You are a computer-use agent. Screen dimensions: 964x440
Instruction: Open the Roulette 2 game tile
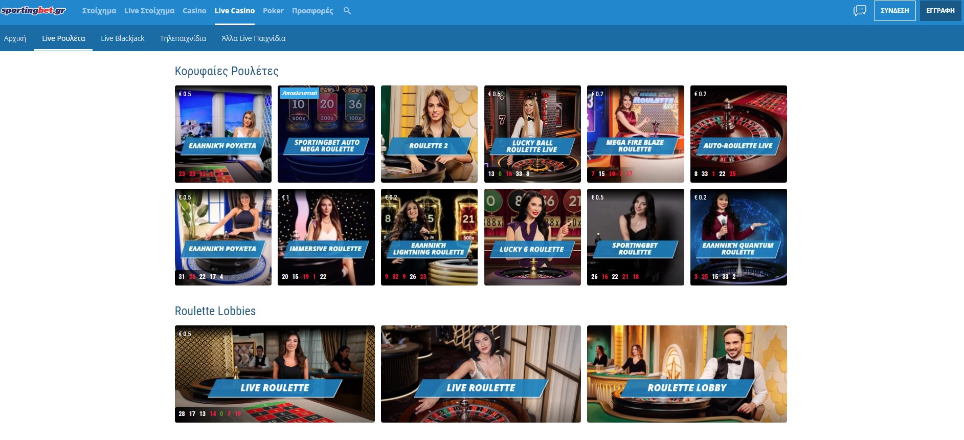429,134
